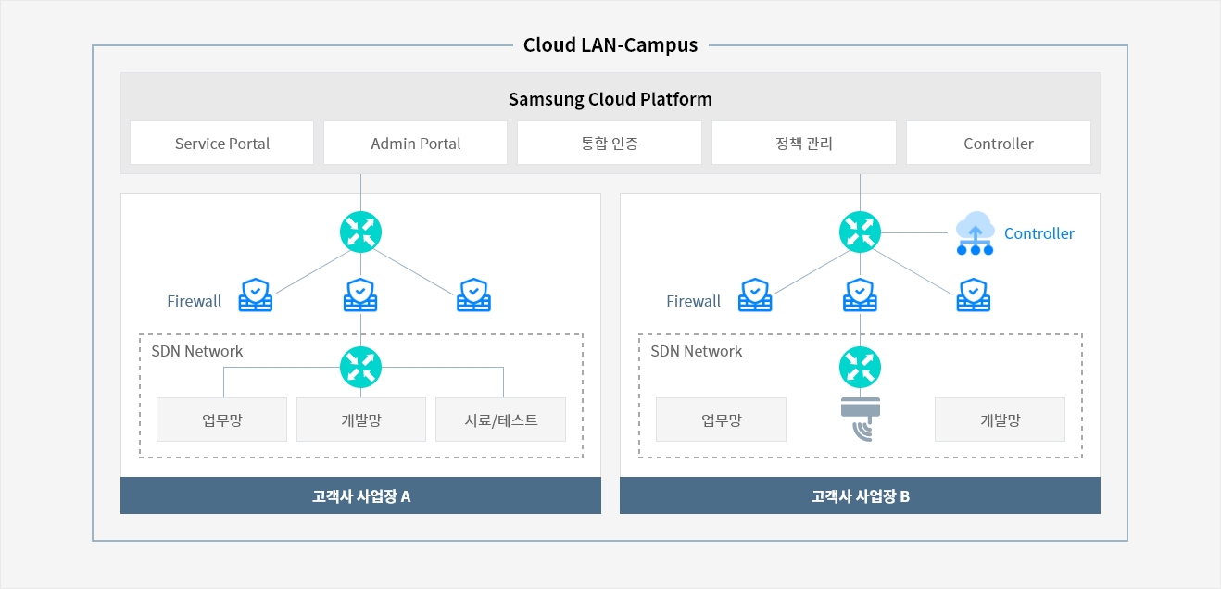1221x589 pixels.
Task: Select the middle firewall icon in 사업장 A
Action: pos(360,294)
